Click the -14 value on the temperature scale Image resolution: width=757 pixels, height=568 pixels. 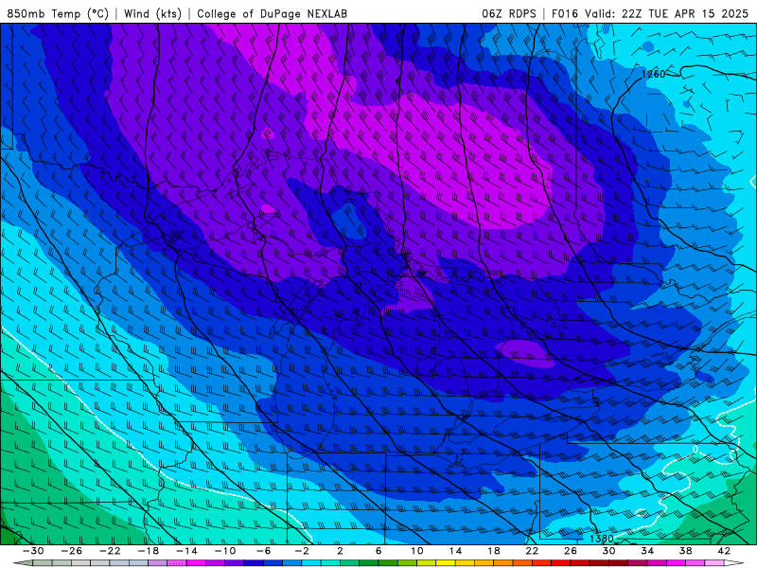(186, 551)
